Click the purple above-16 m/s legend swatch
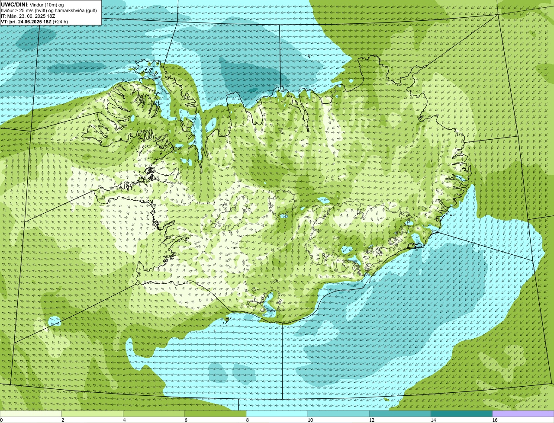Viewport: 554px width, 423px height. [523, 414]
